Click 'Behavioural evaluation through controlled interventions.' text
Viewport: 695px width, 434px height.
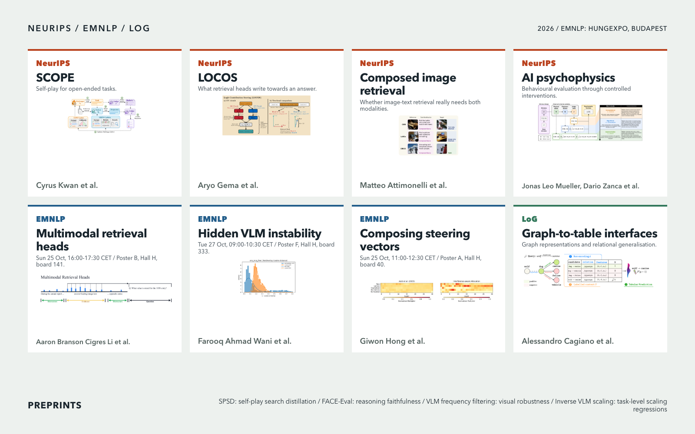point(576,92)
